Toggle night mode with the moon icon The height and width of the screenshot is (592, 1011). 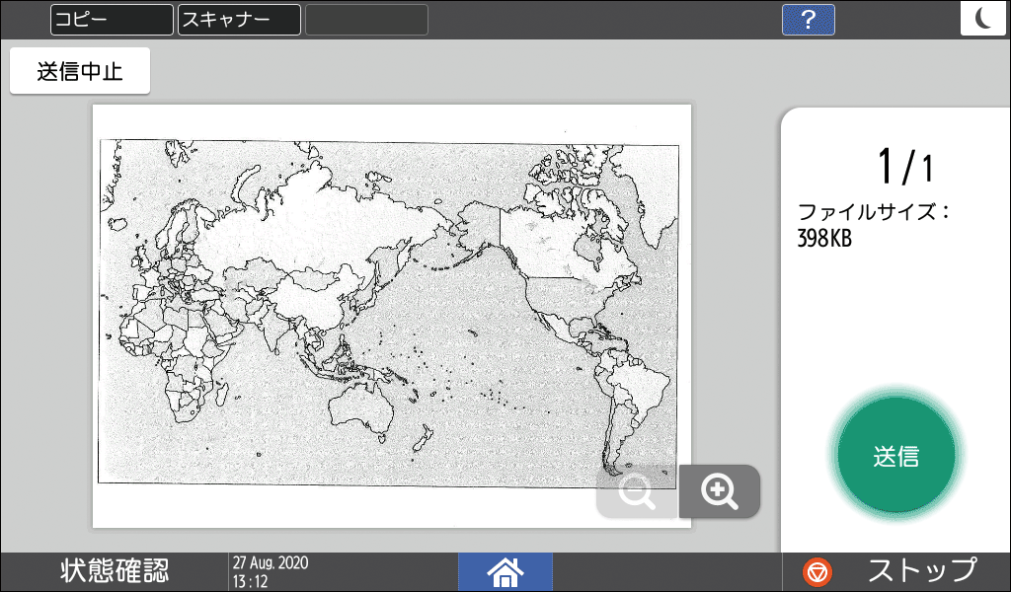click(983, 18)
